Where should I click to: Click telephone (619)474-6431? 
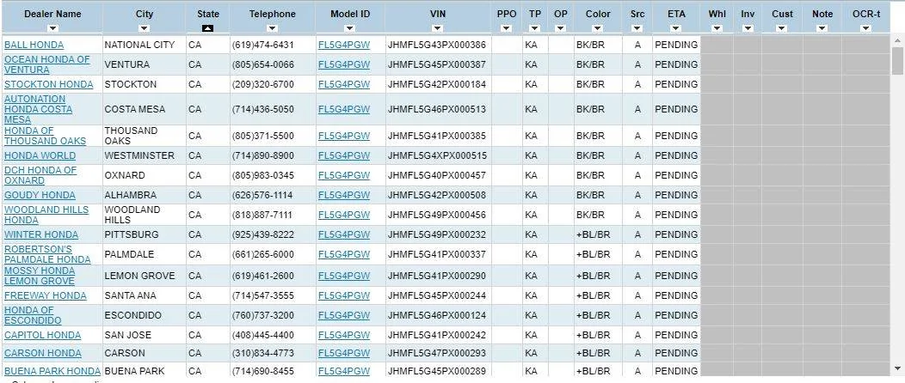tap(263, 45)
